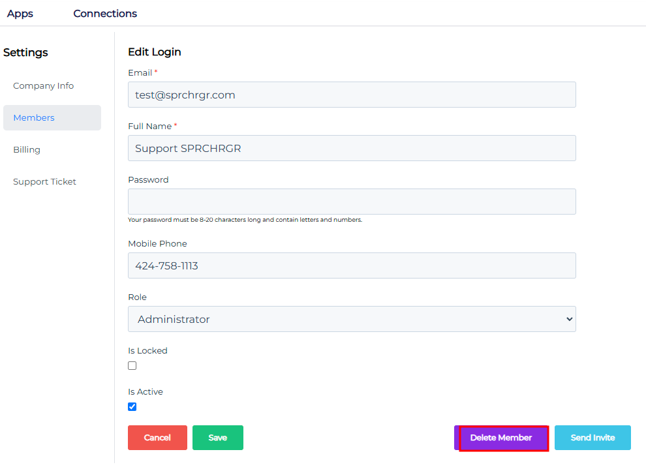This screenshot has width=646, height=469.
Task: Focus the empty Password field
Action: [352, 202]
